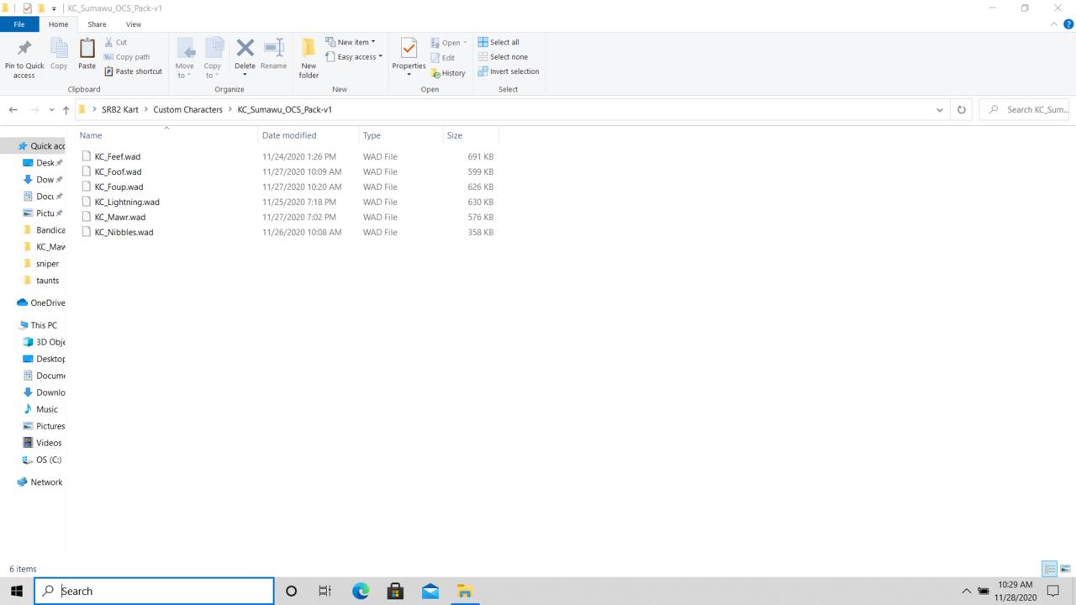Click Select none in ribbon
1076x605 pixels.
503,57
